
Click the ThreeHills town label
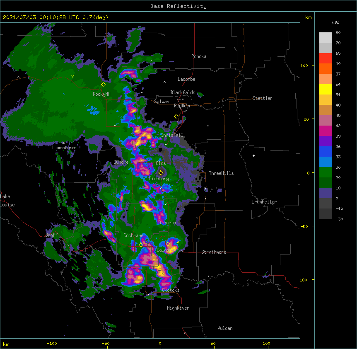coord(221,173)
